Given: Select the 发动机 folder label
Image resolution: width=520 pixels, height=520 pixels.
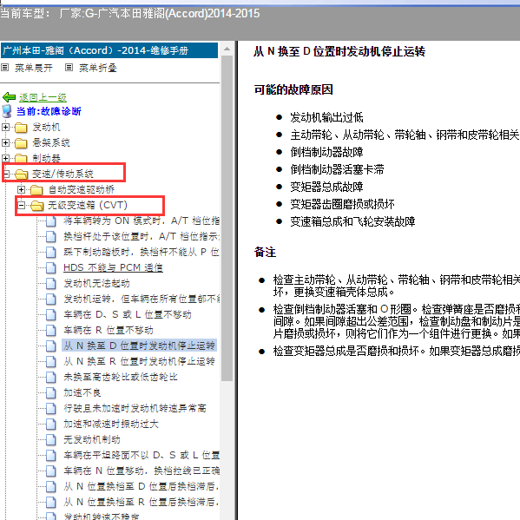Looking at the screenshot, I should coord(46,127).
